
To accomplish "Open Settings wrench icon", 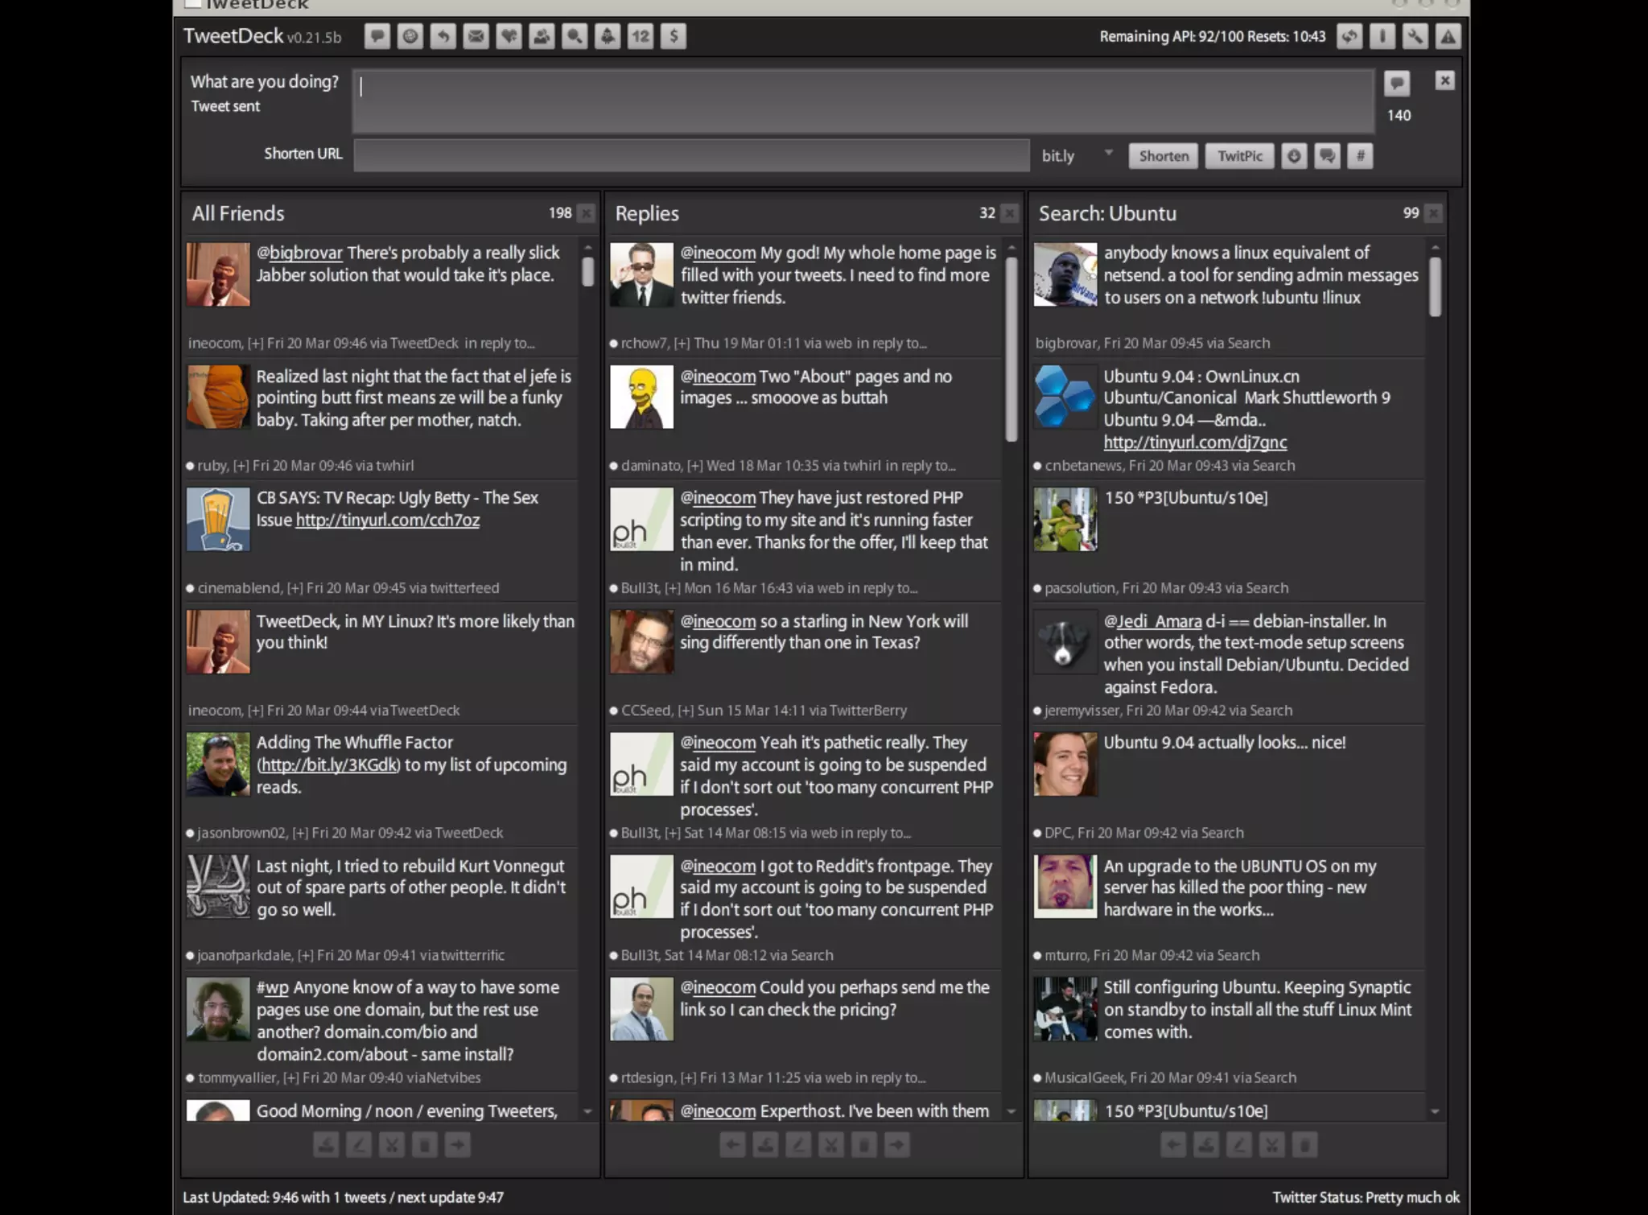I will pyautogui.click(x=1415, y=36).
